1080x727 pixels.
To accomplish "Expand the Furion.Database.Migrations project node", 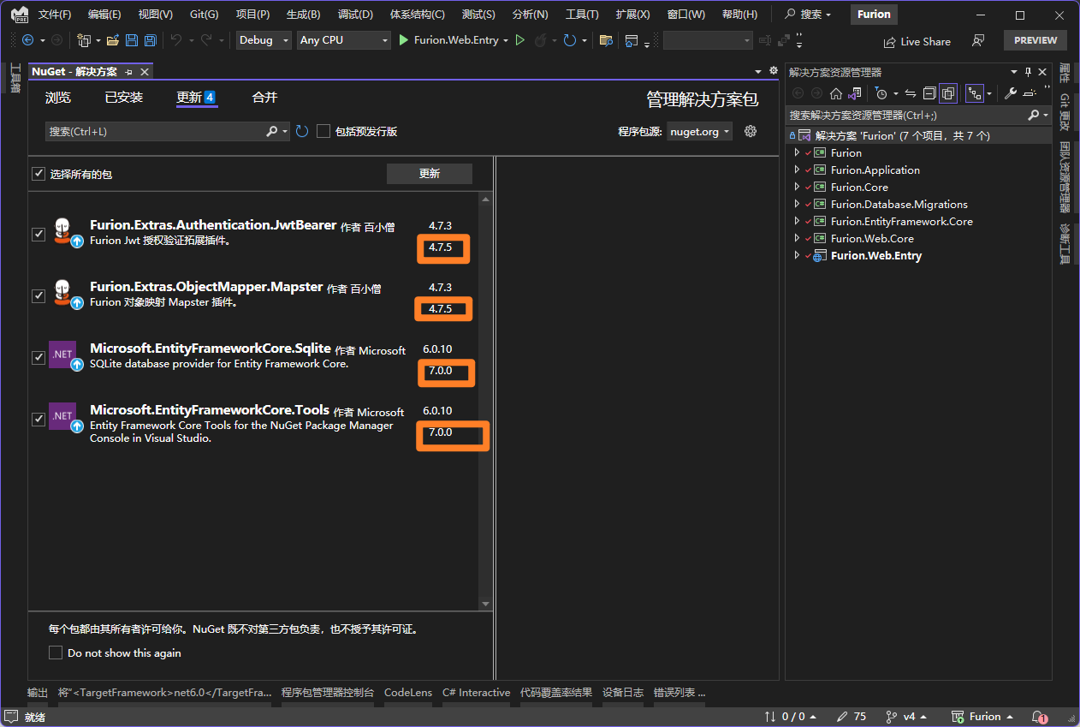I will coord(797,204).
